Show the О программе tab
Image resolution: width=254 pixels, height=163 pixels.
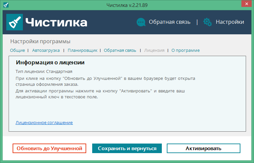tap(185, 50)
